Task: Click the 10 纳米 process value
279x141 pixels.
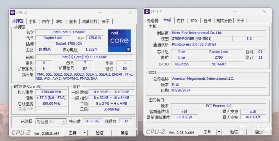Action: (x=45, y=49)
